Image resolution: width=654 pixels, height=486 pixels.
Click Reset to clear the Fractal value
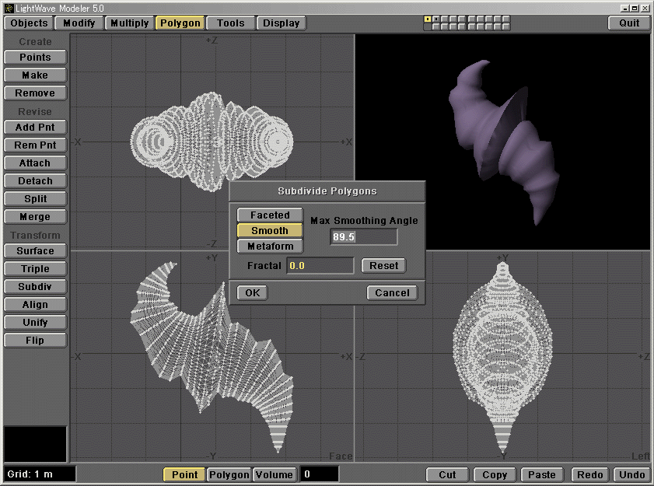tap(383, 265)
